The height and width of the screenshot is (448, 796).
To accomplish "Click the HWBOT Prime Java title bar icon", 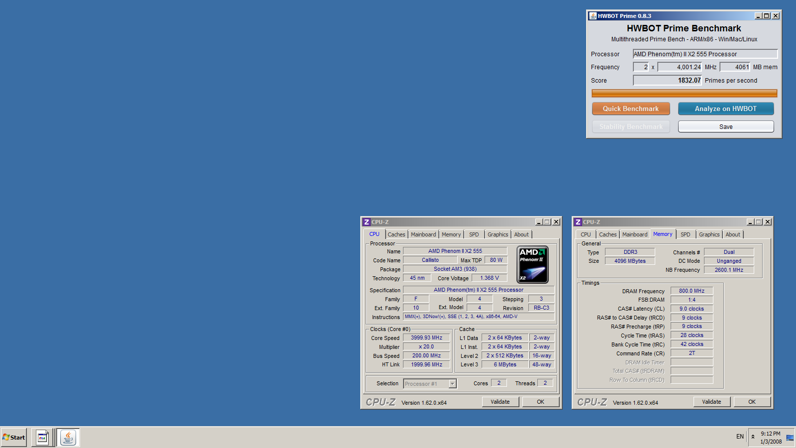I will [x=593, y=16].
